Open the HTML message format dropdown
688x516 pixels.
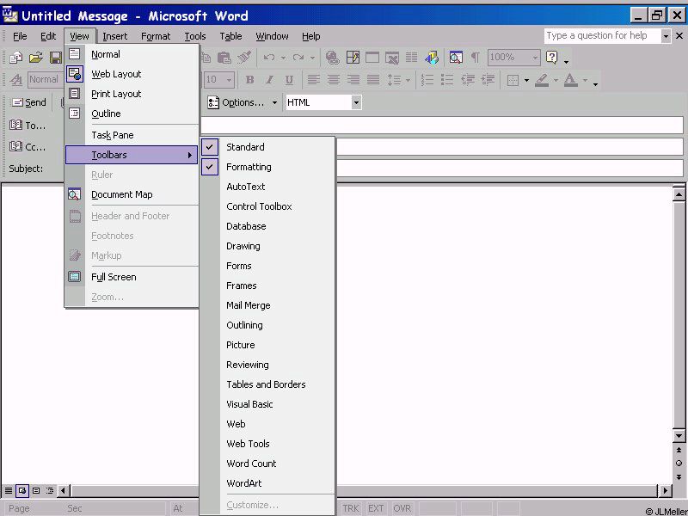(x=356, y=102)
